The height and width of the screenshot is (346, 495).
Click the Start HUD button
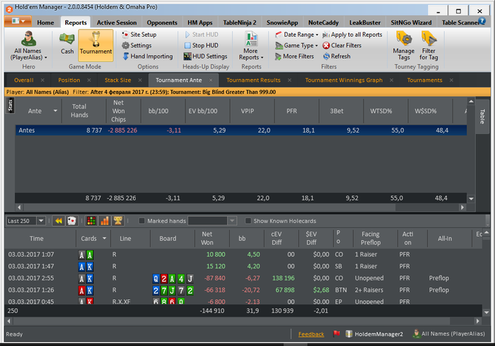coord(201,35)
